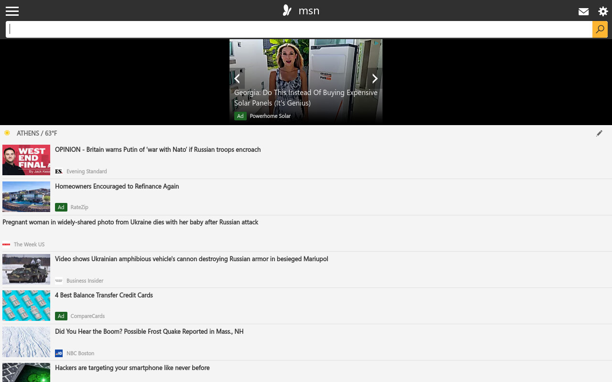
Task: Click Powerhome Solar advertiser label
Action: 270,116
